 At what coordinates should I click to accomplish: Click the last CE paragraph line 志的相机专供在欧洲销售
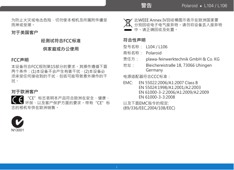[35, 107]
